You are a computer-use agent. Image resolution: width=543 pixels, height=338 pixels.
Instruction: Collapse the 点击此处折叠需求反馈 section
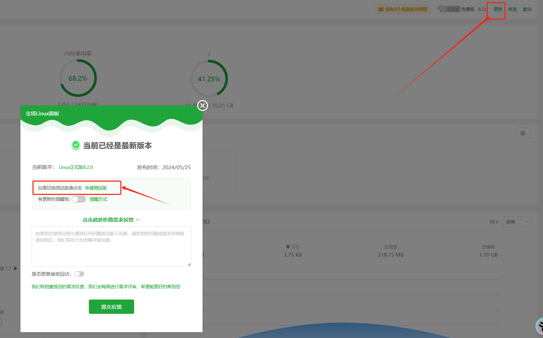coord(111,220)
